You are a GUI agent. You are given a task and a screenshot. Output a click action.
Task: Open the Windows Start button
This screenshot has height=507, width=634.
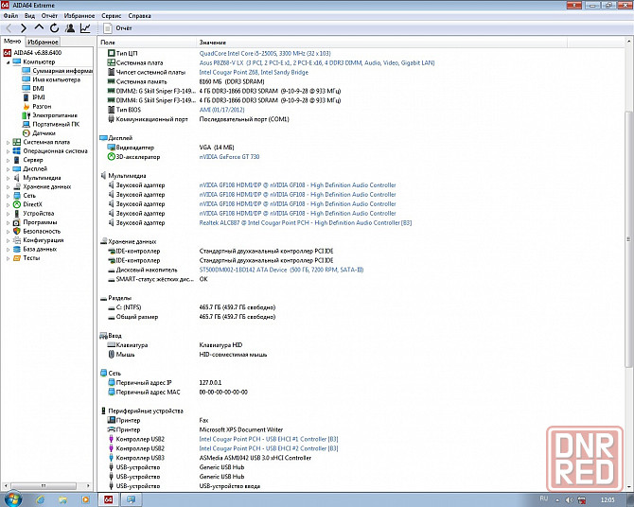(11, 499)
